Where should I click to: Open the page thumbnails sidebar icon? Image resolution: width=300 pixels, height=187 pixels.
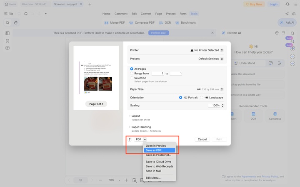7,33
